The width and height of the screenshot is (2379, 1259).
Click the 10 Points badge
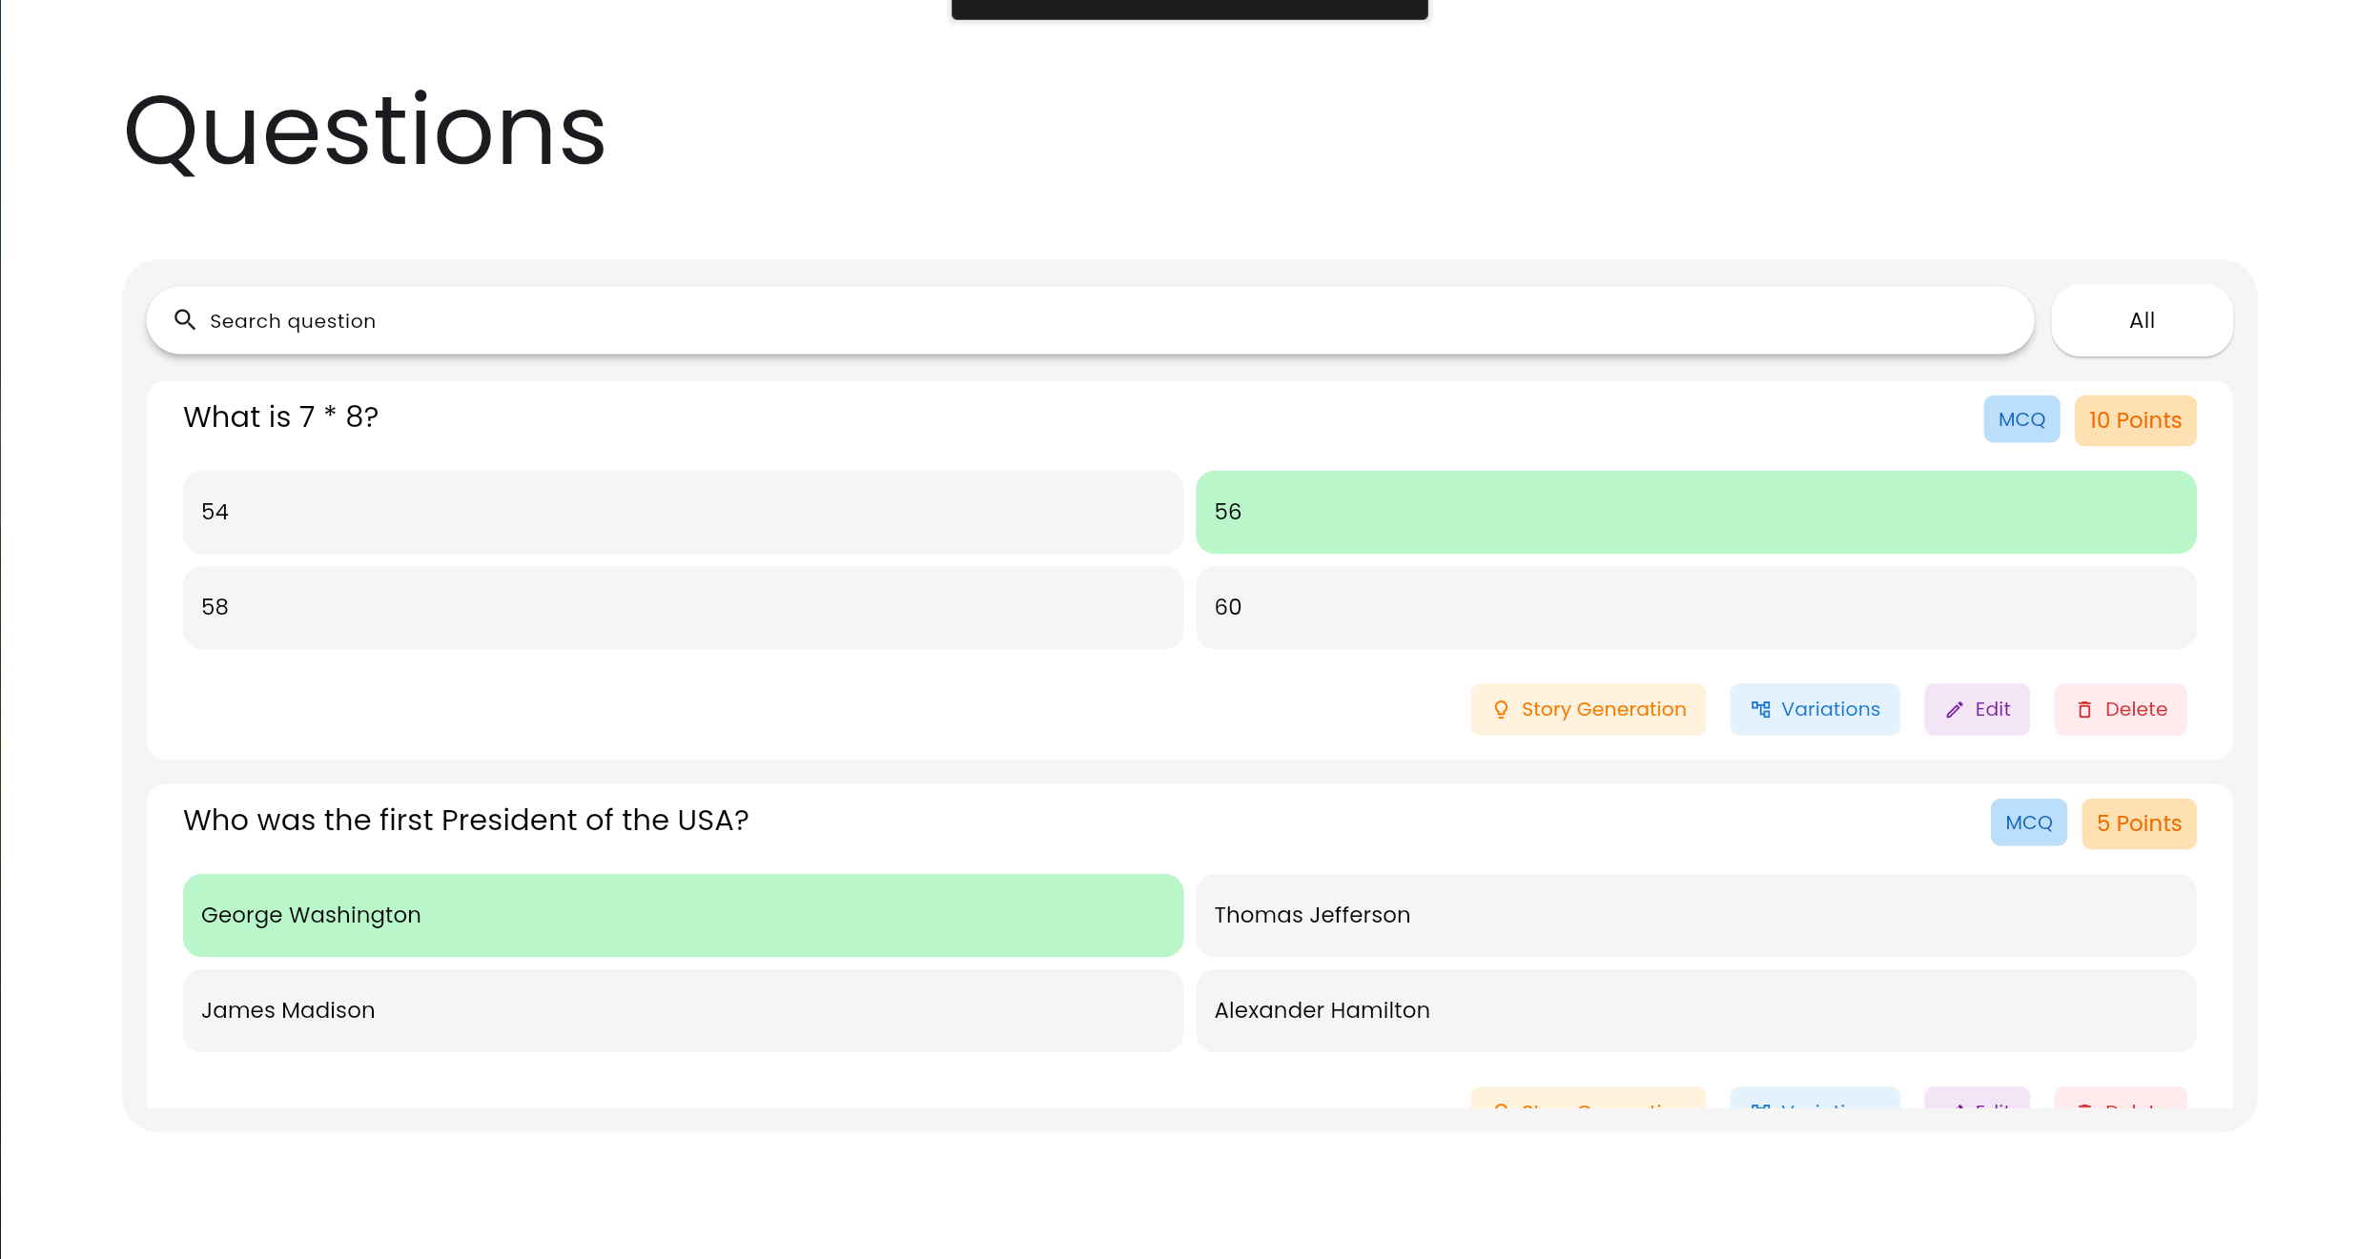(2134, 420)
